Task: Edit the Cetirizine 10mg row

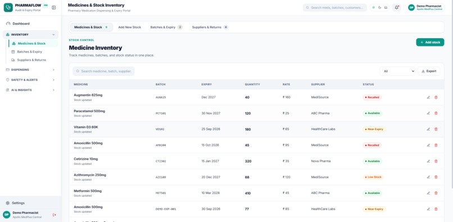Action: [428, 161]
